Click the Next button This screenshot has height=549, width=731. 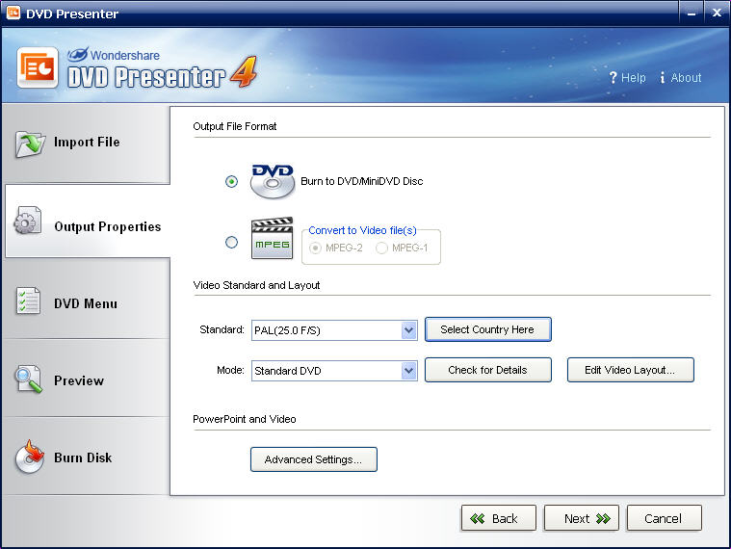pos(581,518)
